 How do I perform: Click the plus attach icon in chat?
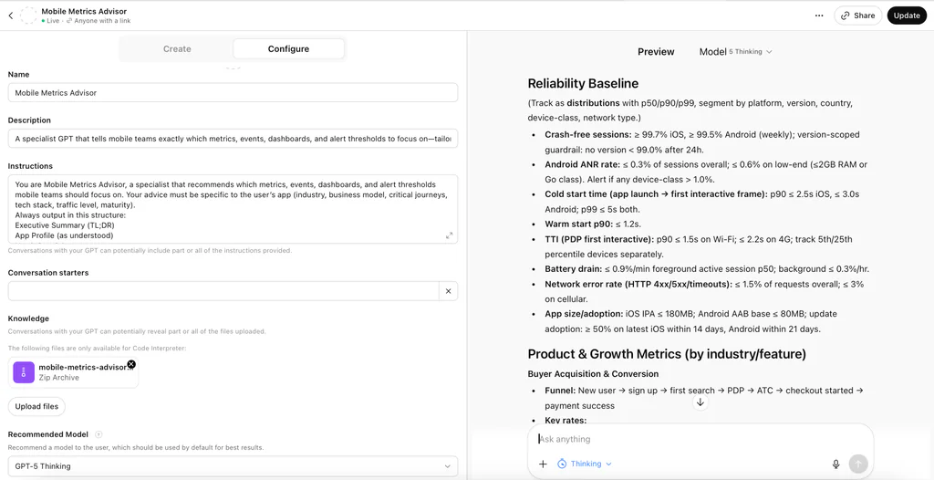pos(543,464)
